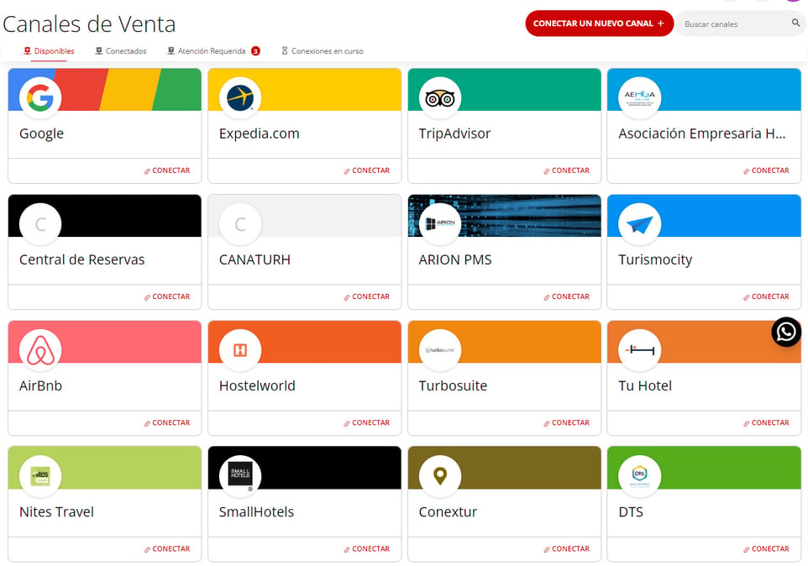The height and width of the screenshot is (566, 808).
Task: Connect the Expedia.com channel
Action: pyautogui.click(x=367, y=170)
